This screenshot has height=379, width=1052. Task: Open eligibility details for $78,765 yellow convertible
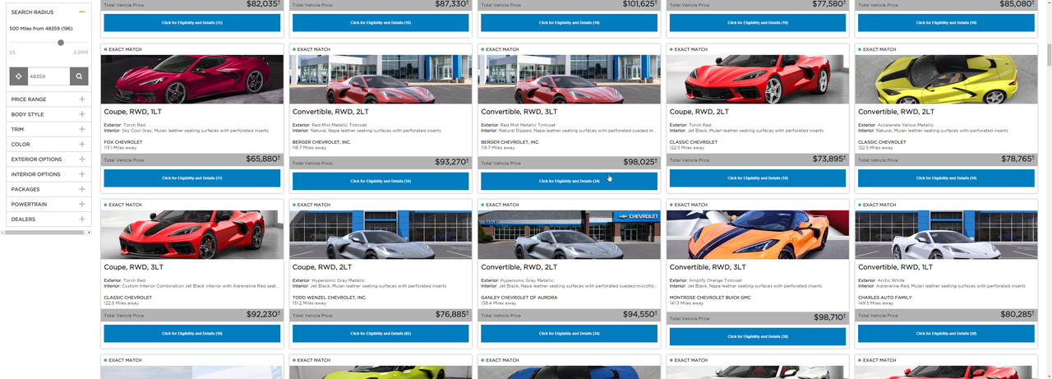click(x=946, y=178)
